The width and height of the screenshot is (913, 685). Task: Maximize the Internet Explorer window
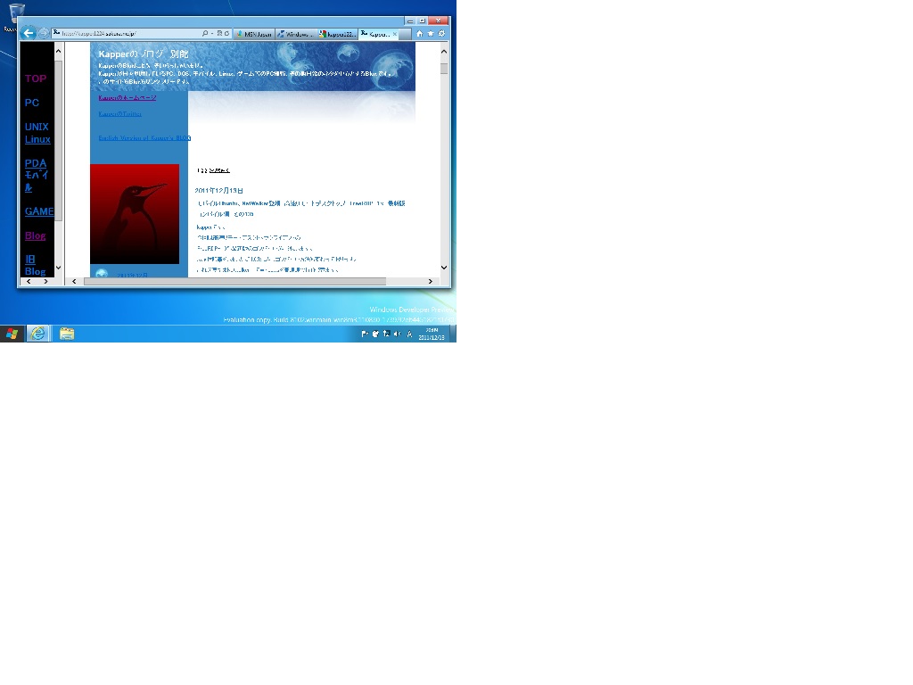(x=422, y=21)
